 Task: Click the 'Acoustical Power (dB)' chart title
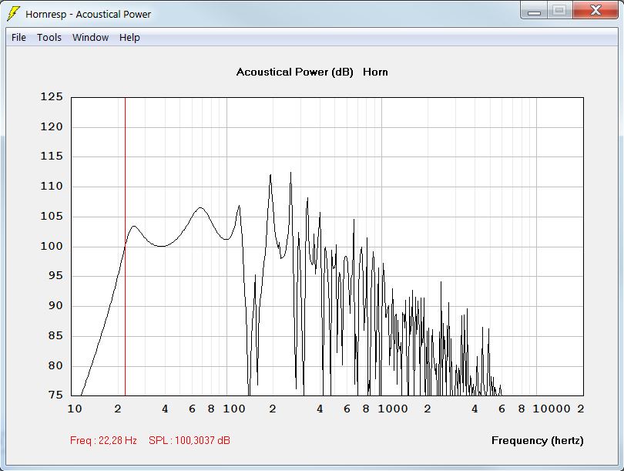(295, 72)
